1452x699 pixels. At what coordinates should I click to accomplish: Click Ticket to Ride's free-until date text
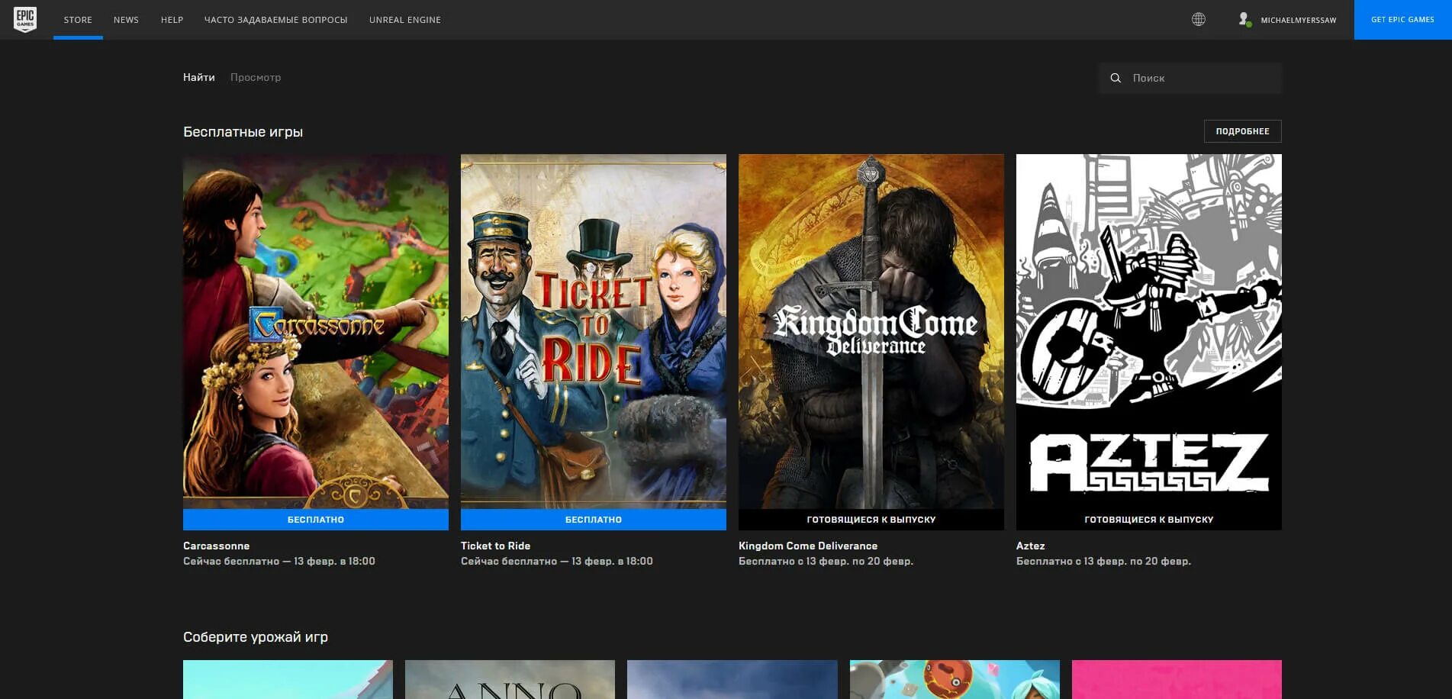[x=557, y=561]
